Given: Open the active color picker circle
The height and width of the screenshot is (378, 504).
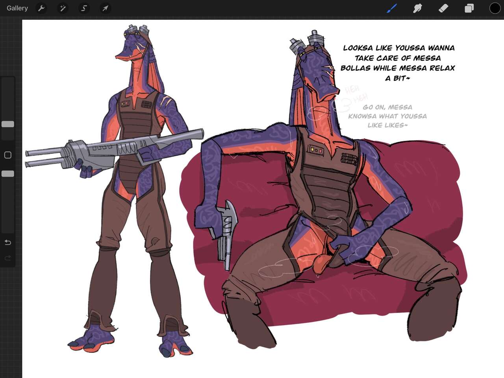Looking at the screenshot, I should [495, 8].
